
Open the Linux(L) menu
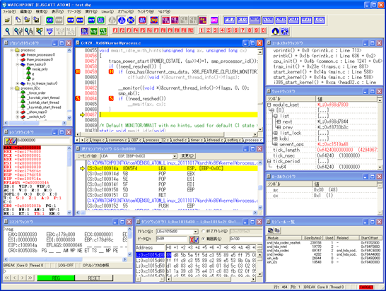pyautogui.click(x=107, y=11)
